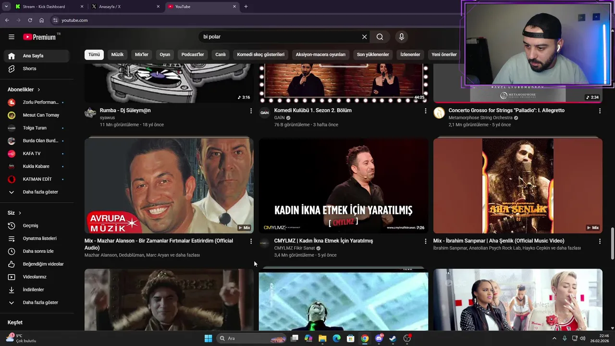
Task: Select the Tümü filter chip
Action: pyautogui.click(x=94, y=55)
